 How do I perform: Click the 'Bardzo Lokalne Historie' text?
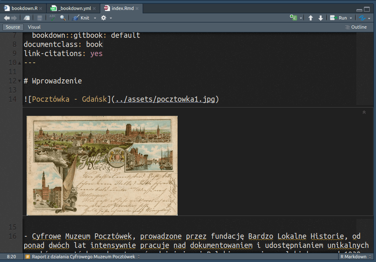tap(296, 236)
